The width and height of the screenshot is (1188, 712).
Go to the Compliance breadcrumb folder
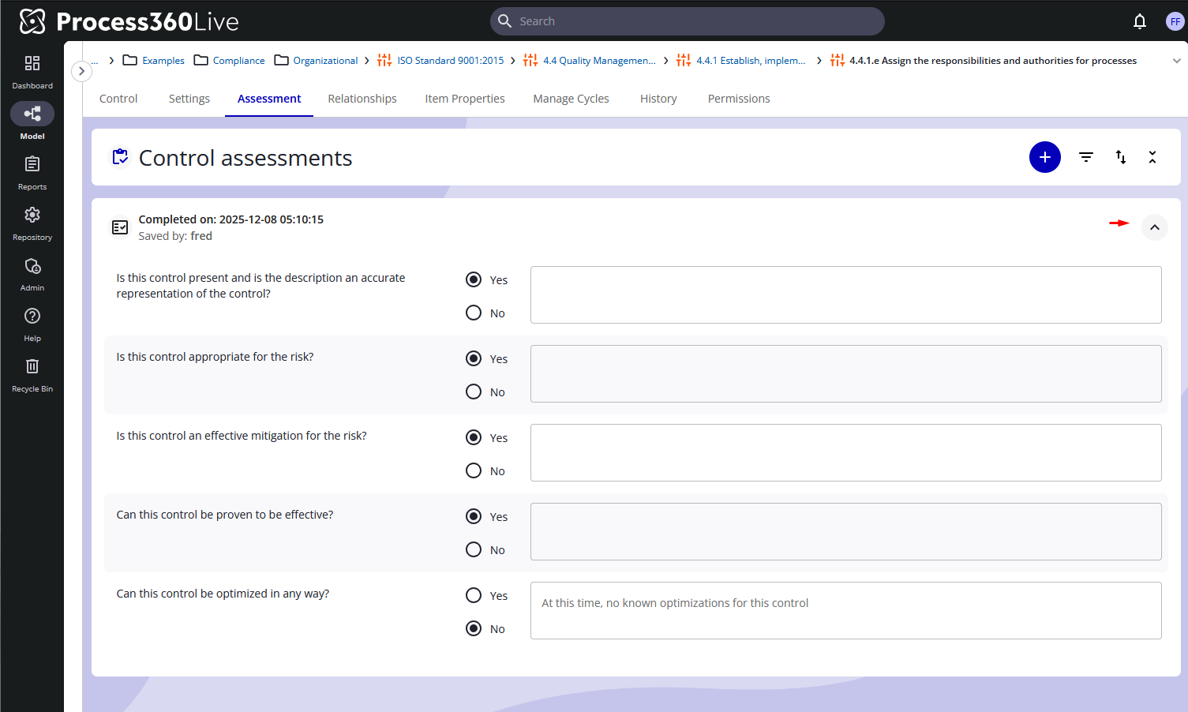(238, 61)
